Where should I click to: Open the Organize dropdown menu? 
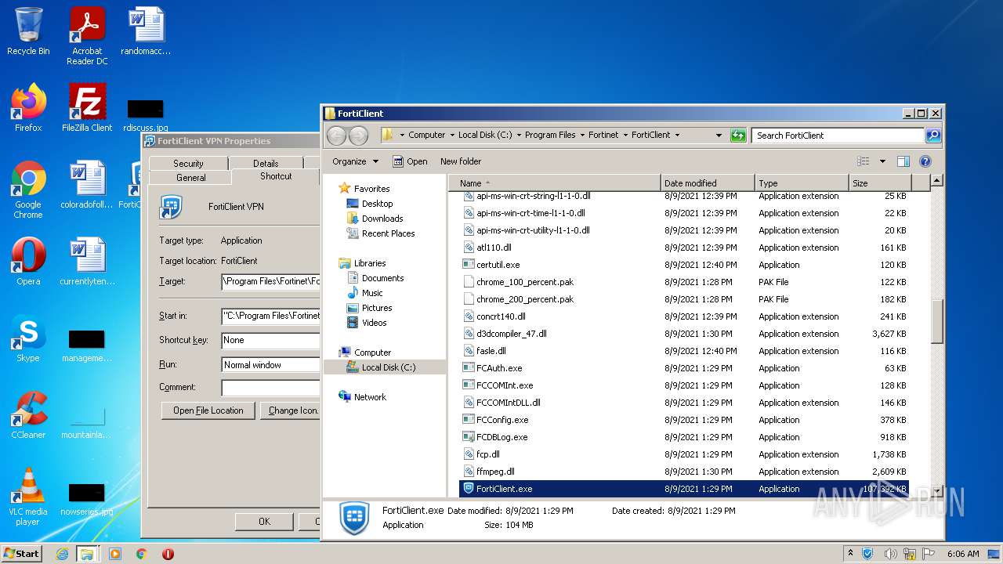pos(355,161)
